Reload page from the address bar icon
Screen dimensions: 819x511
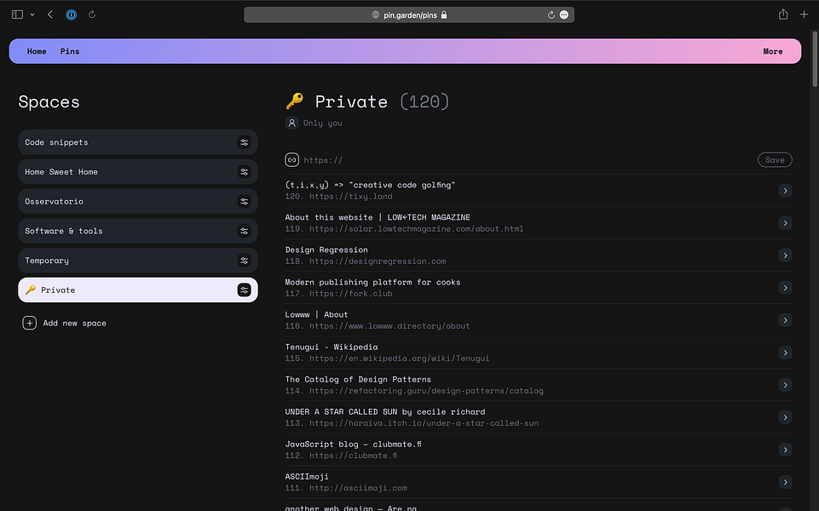coord(551,15)
